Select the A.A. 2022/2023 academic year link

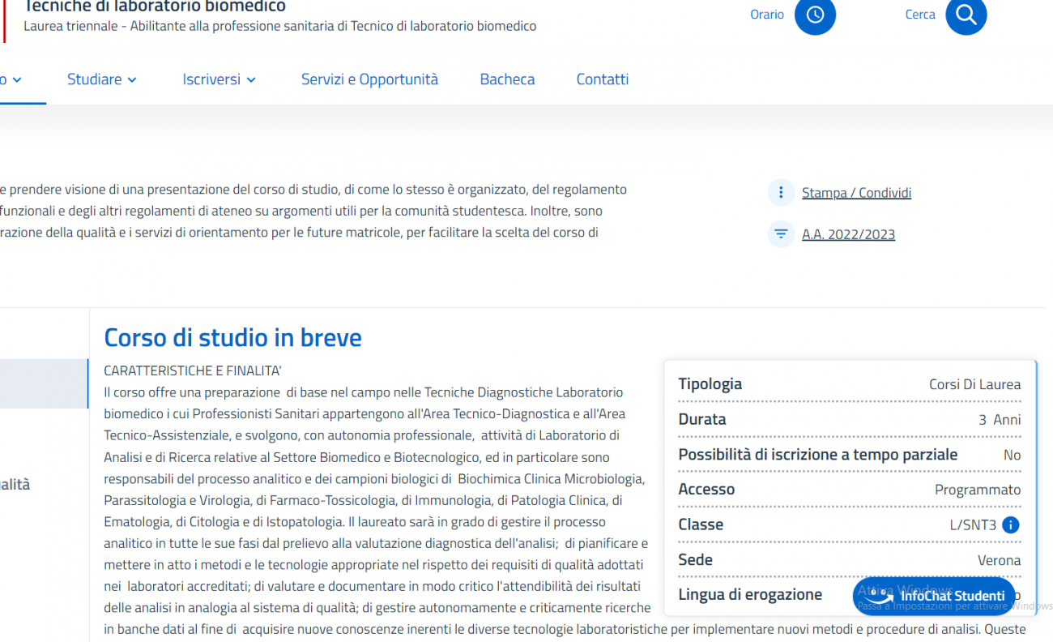(x=848, y=235)
